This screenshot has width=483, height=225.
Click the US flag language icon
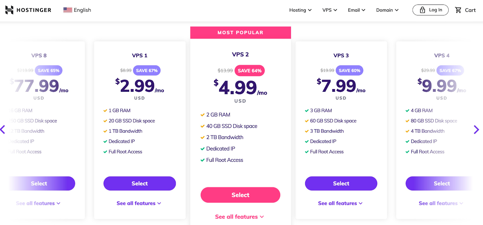point(67,10)
